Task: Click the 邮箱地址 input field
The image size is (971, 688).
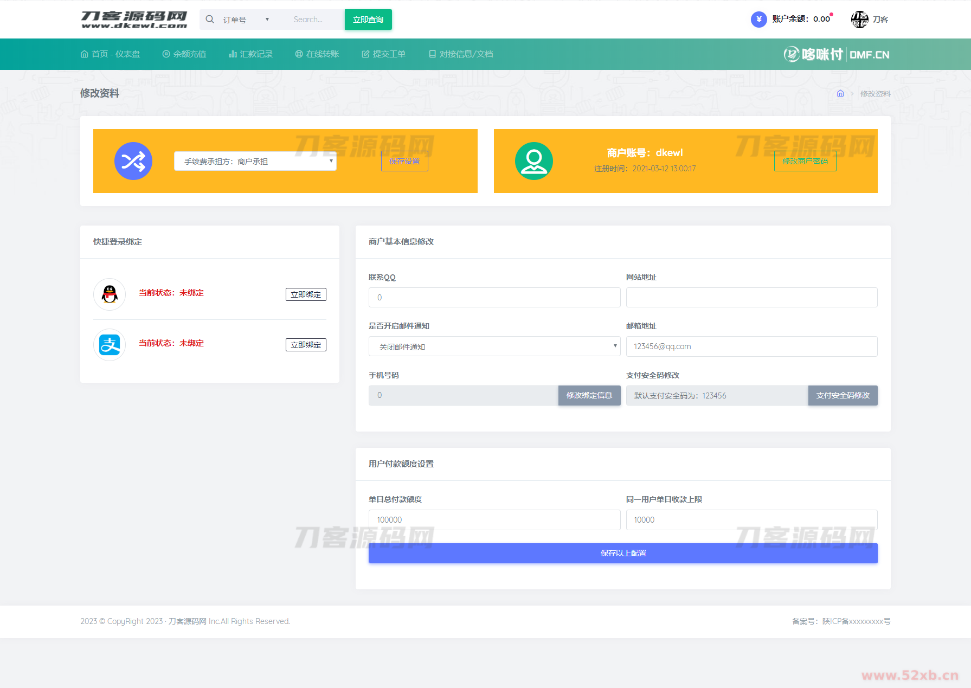Action: click(751, 346)
